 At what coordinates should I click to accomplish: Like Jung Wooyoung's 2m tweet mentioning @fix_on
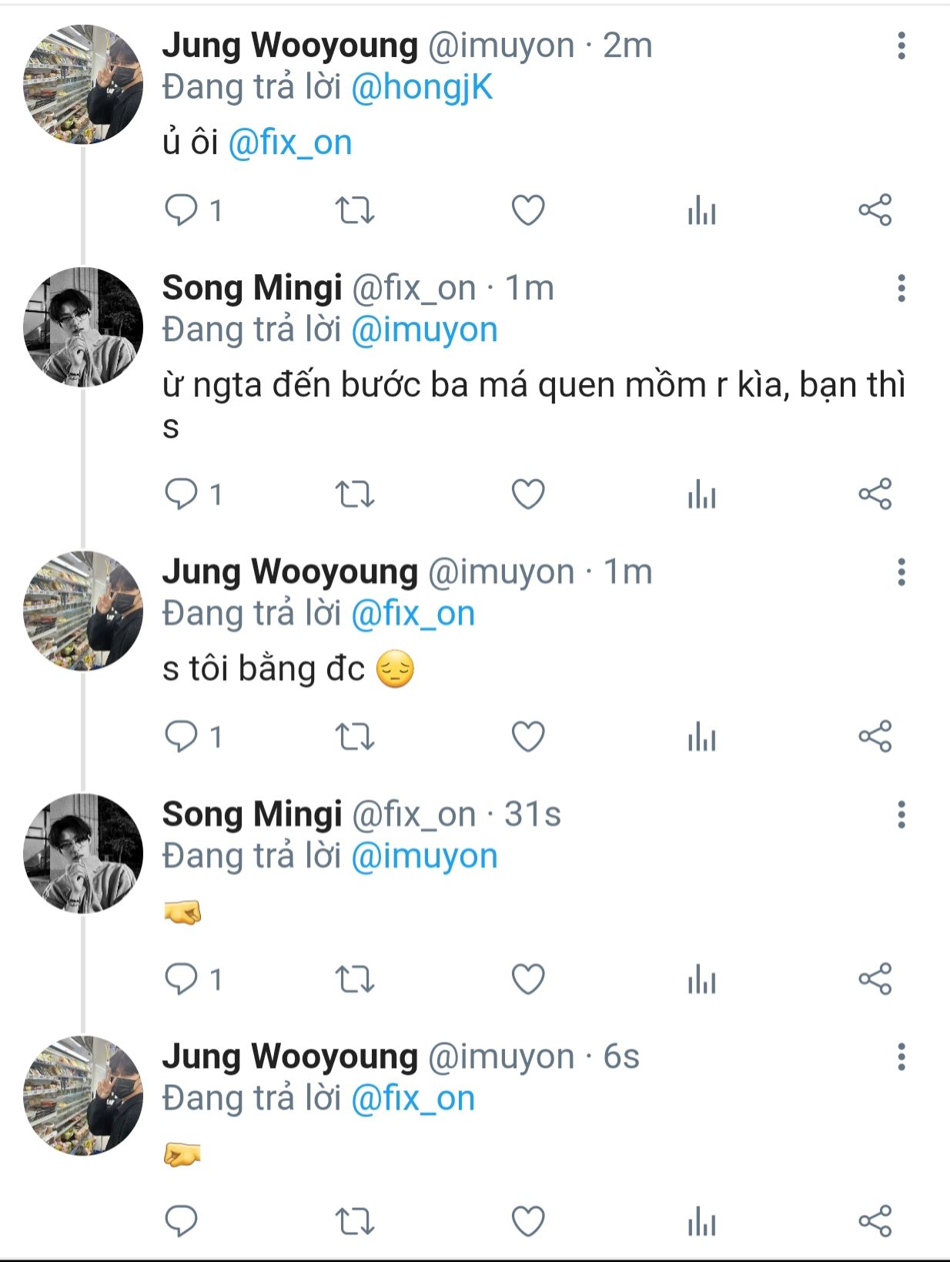point(528,210)
